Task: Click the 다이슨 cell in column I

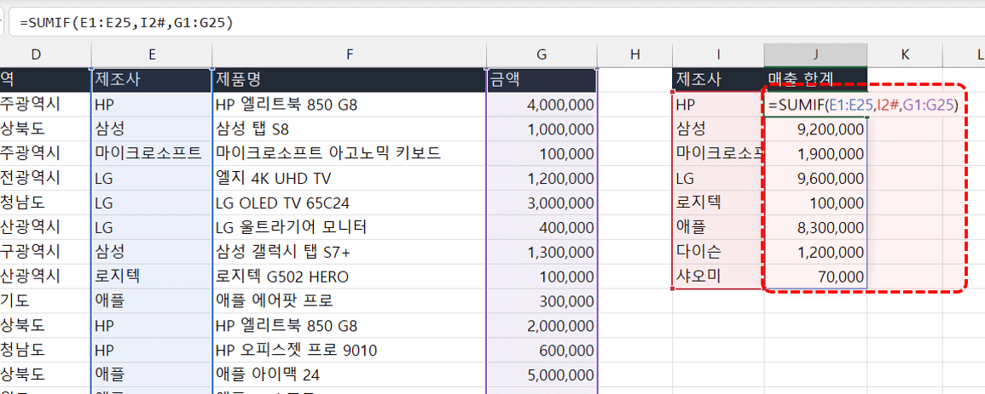Action: coord(719,252)
